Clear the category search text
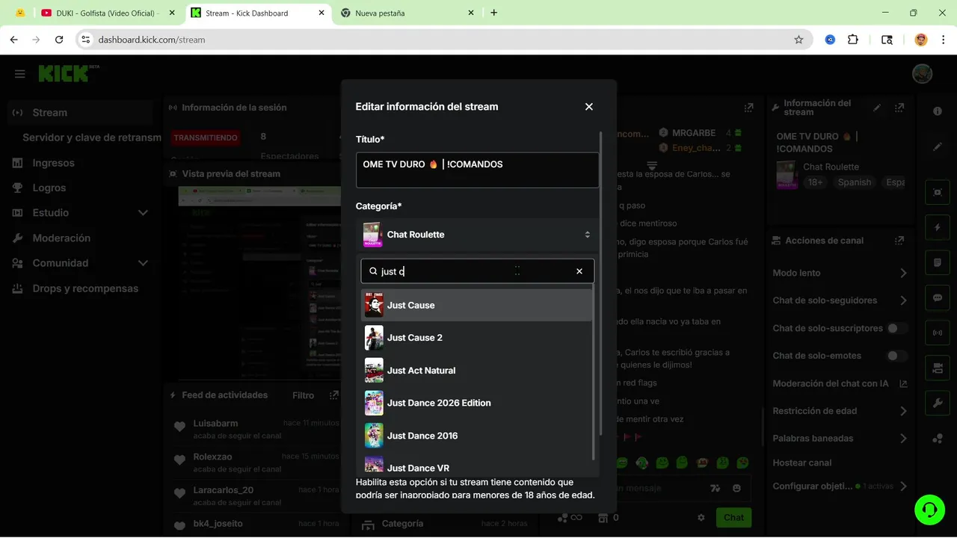Viewport: 957px width, 538px height. (579, 271)
